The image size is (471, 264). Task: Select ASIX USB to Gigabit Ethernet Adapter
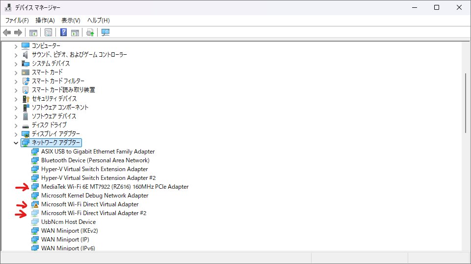pyautogui.click(x=98, y=152)
